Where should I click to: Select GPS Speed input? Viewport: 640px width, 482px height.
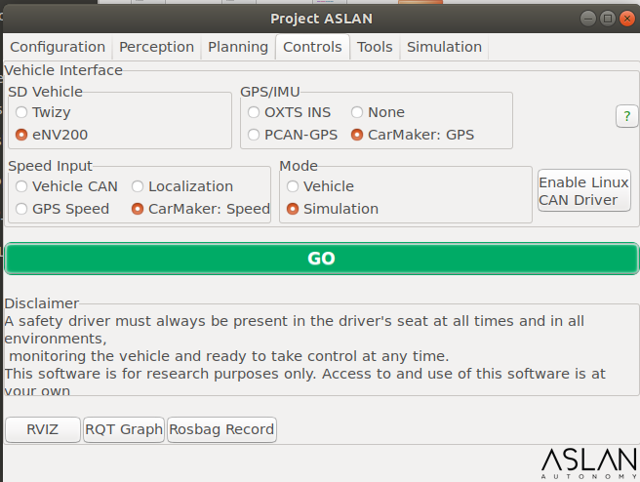click(62, 209)
